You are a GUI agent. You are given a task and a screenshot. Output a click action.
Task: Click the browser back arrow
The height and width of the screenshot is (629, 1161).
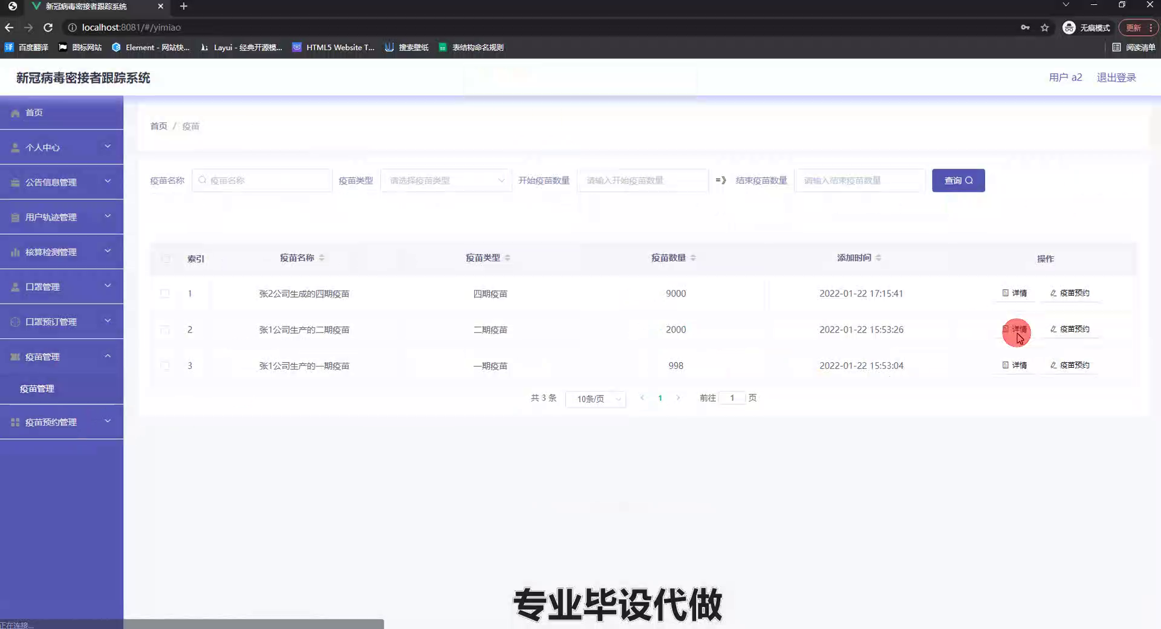tap(9, 27)
